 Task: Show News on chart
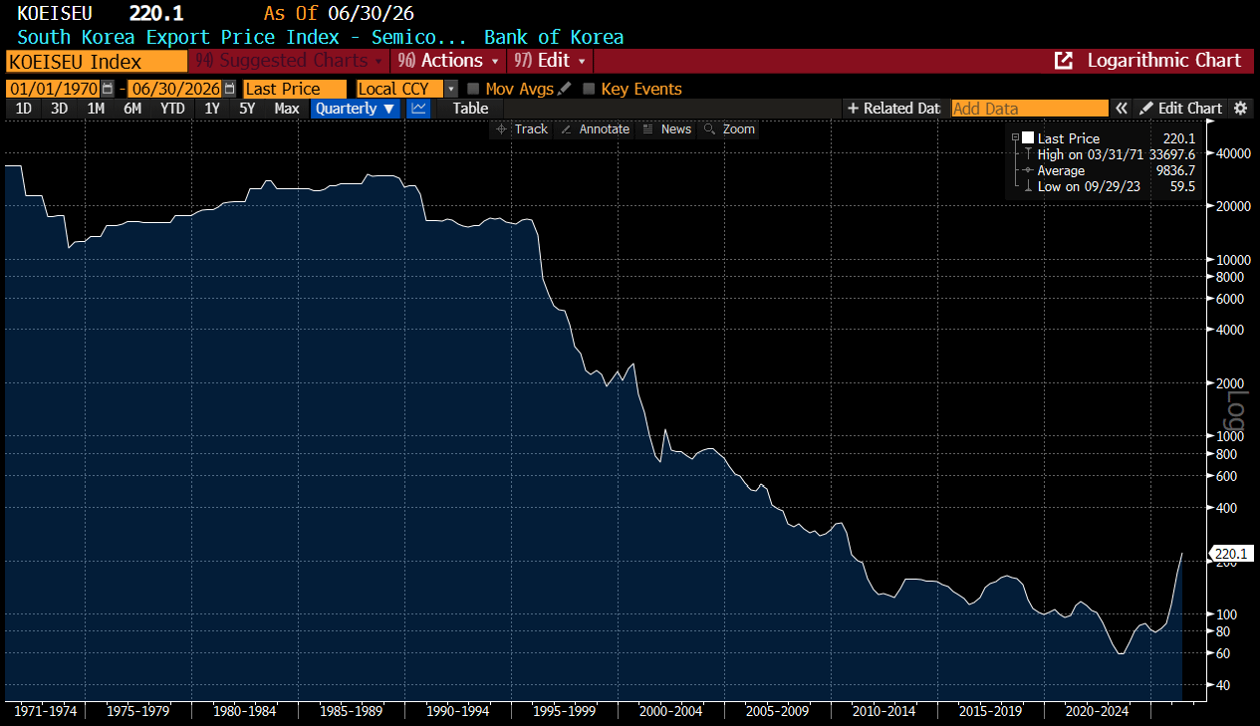[x=666, y=129]
